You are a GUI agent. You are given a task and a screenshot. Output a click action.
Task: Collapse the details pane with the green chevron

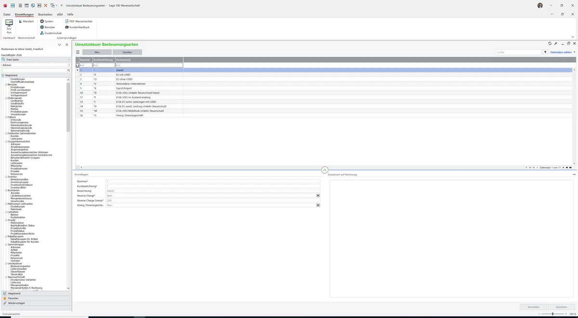click(x=325, y=170)
